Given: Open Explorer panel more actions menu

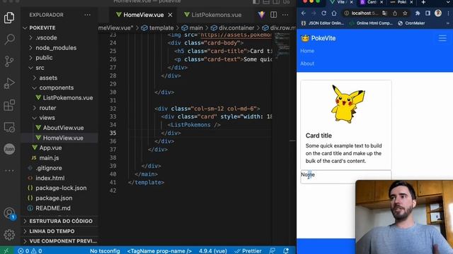Looking at the screenshot, I should tap(88, 15).
